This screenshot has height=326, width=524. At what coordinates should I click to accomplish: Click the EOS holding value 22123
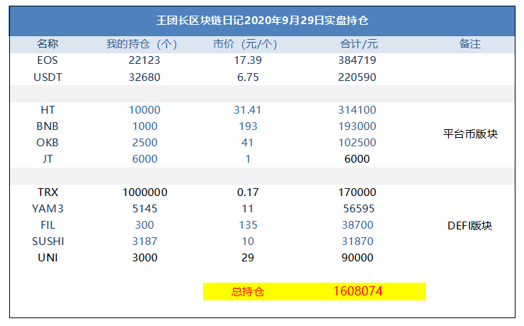pyautogui.click(x=144, y=60)
